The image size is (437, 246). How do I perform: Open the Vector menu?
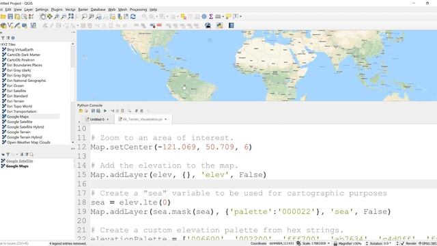pos(70,10)
